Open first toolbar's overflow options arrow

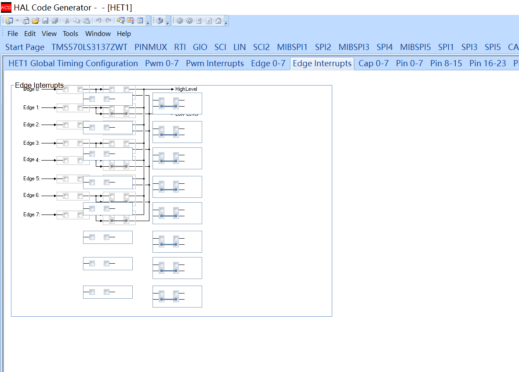tap(148, 23)
